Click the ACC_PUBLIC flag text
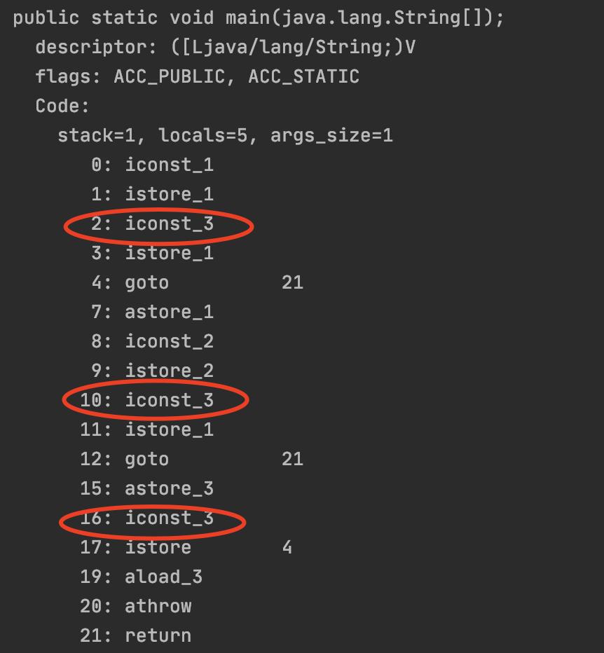The image size is (604, 653). point(170,76)
